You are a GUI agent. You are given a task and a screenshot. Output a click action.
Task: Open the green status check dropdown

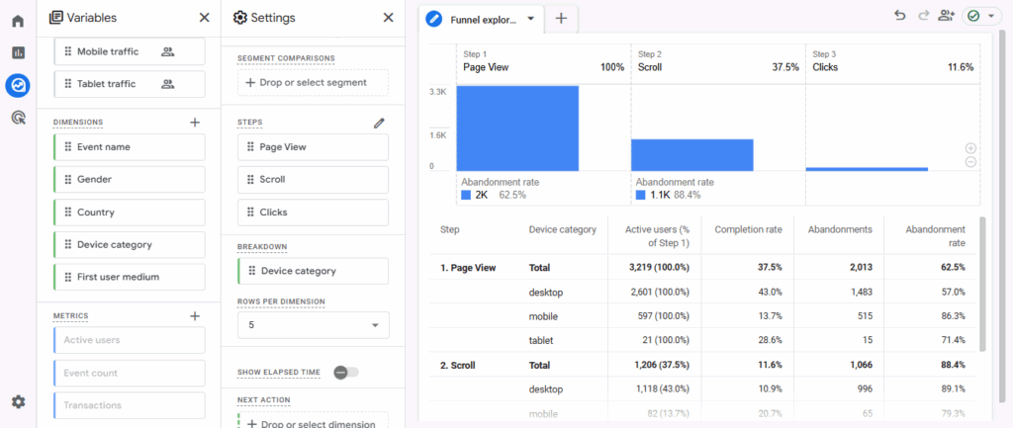pos(979,16)
